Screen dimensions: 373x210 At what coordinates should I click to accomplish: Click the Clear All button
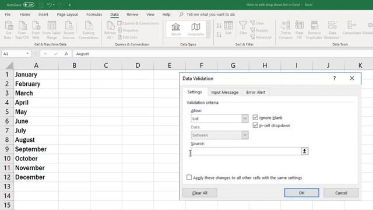click(x=199, y=193)
